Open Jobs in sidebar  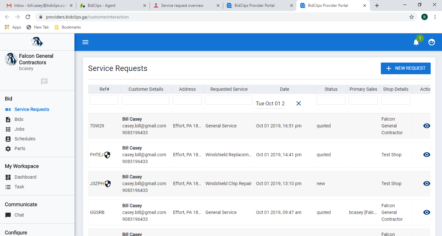pyautogui.click(x=19, y=129)
